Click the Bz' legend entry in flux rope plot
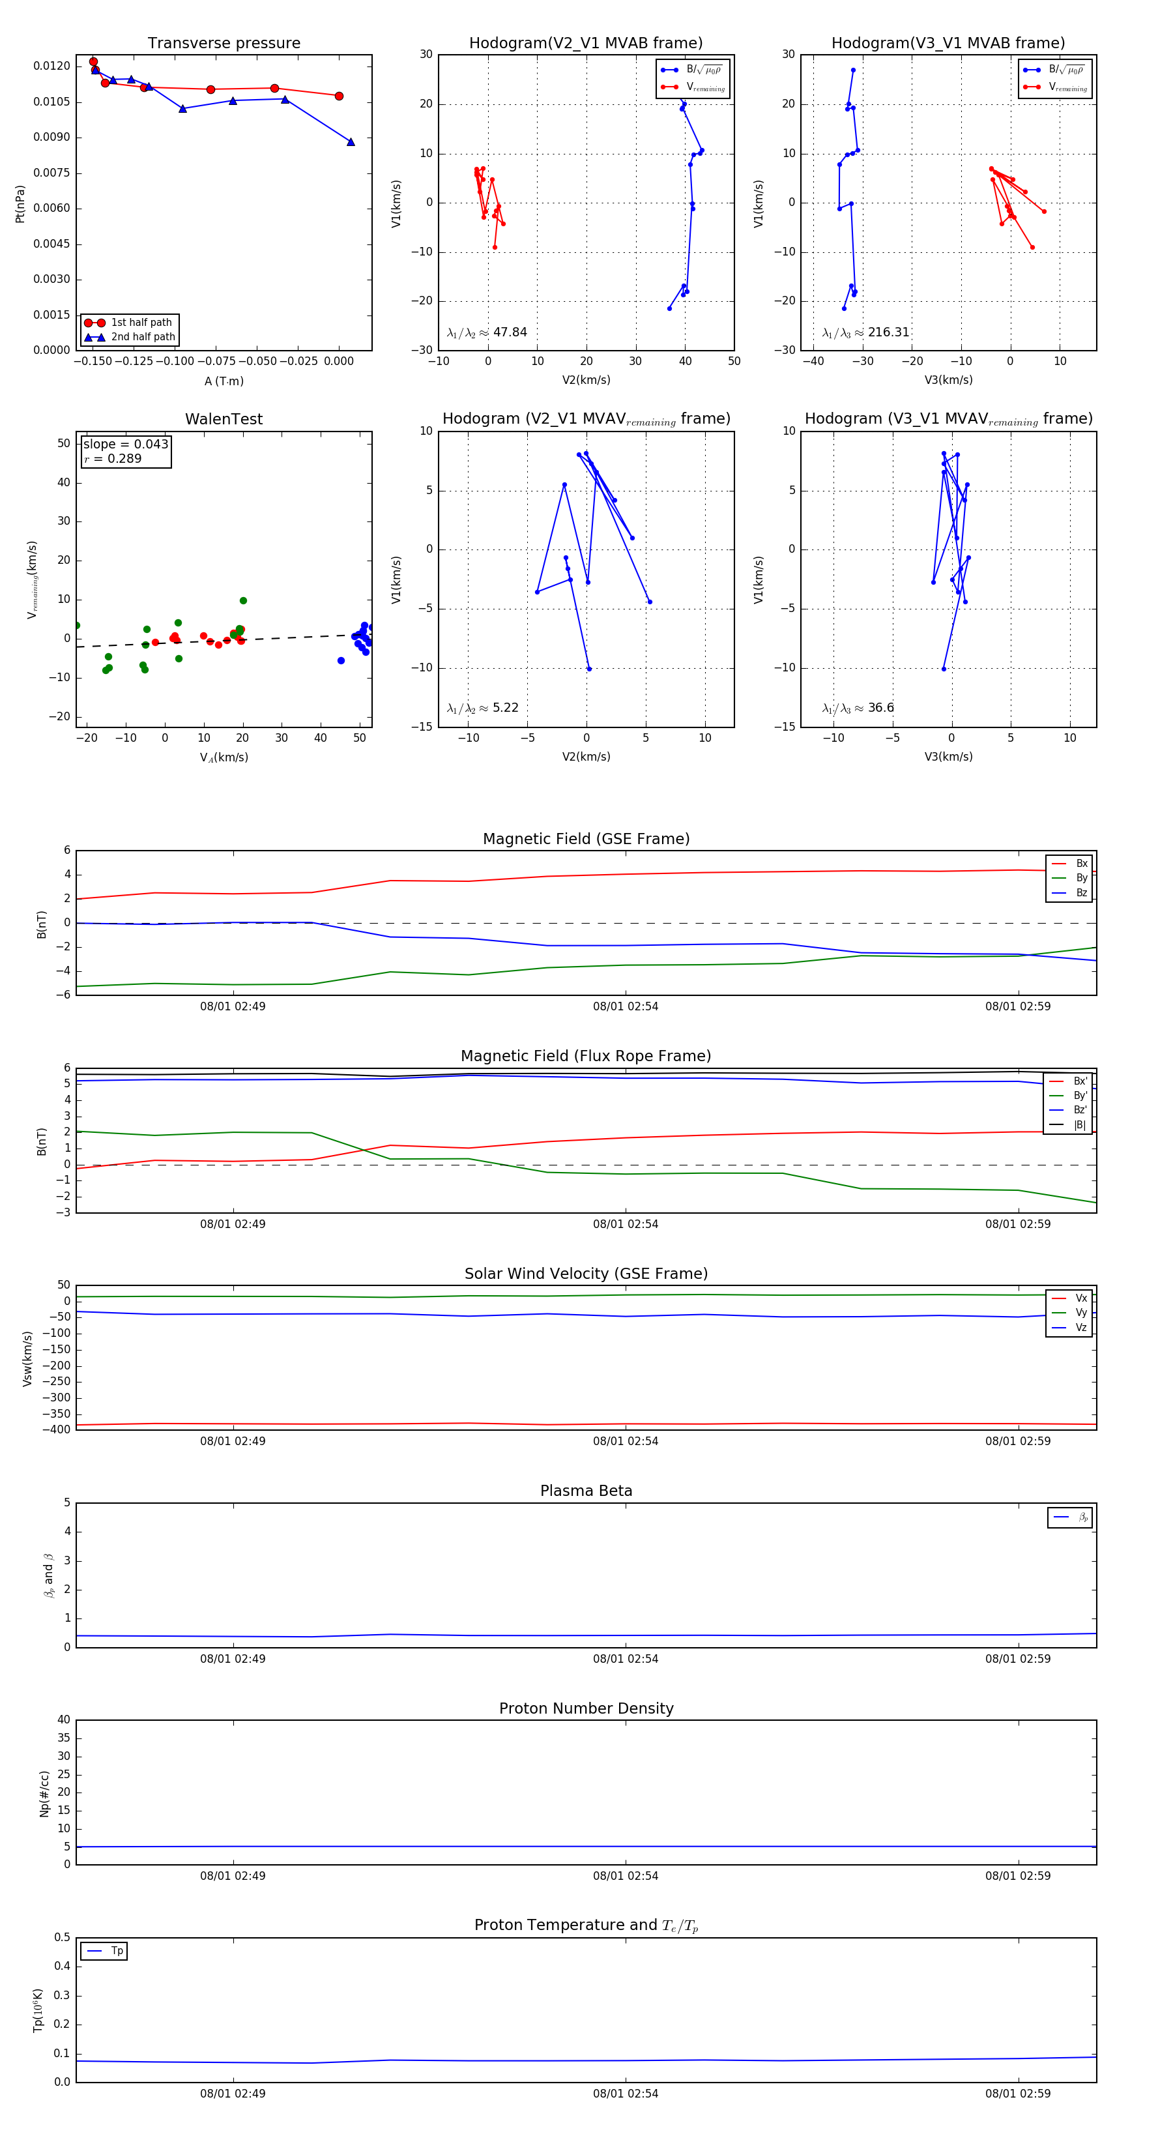The height and width of the screenshot is (2151, 1173). point(1068,1110)
